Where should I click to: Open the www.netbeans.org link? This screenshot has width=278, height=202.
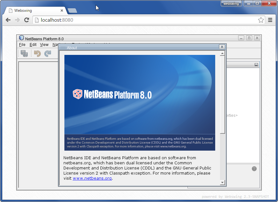(x=92, y=178)
